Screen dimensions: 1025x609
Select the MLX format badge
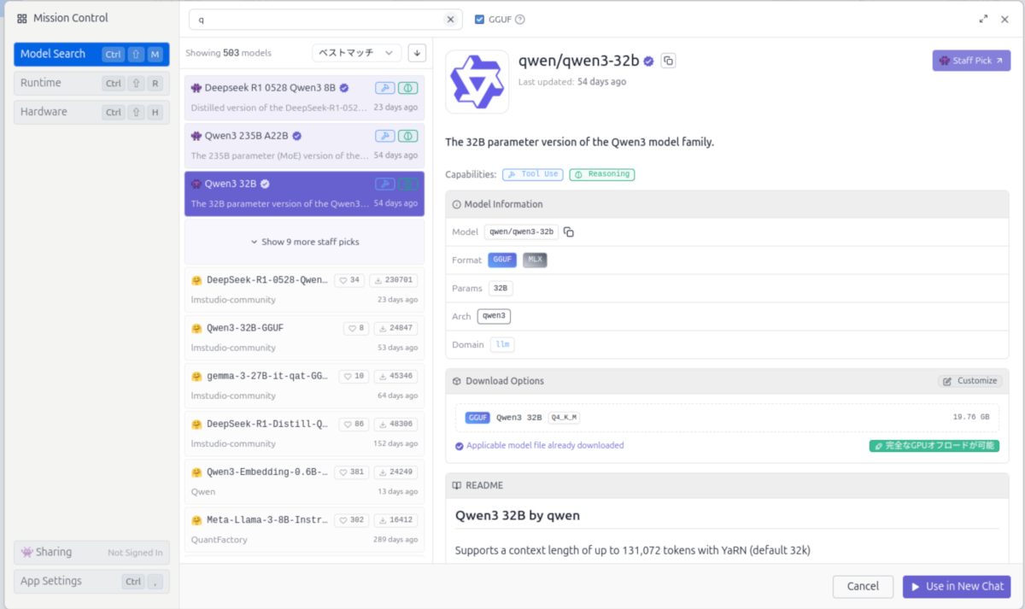[535, 260]
